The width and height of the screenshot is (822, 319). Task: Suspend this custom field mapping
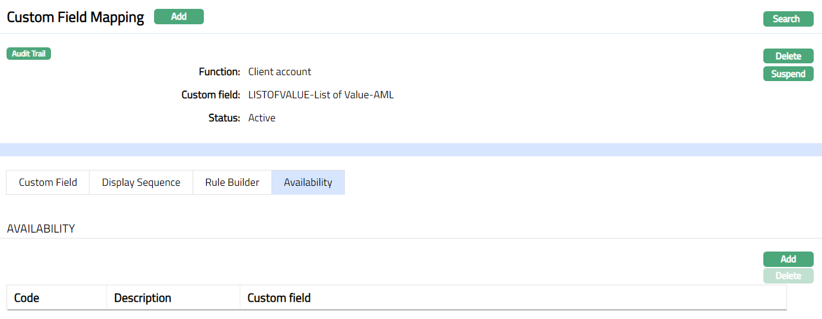tap(788, 74)
